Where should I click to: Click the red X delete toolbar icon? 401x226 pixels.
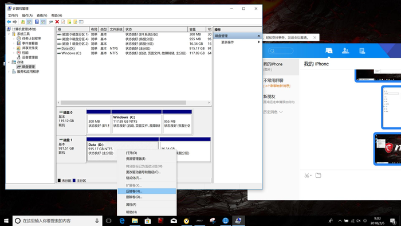pos(57,22)
